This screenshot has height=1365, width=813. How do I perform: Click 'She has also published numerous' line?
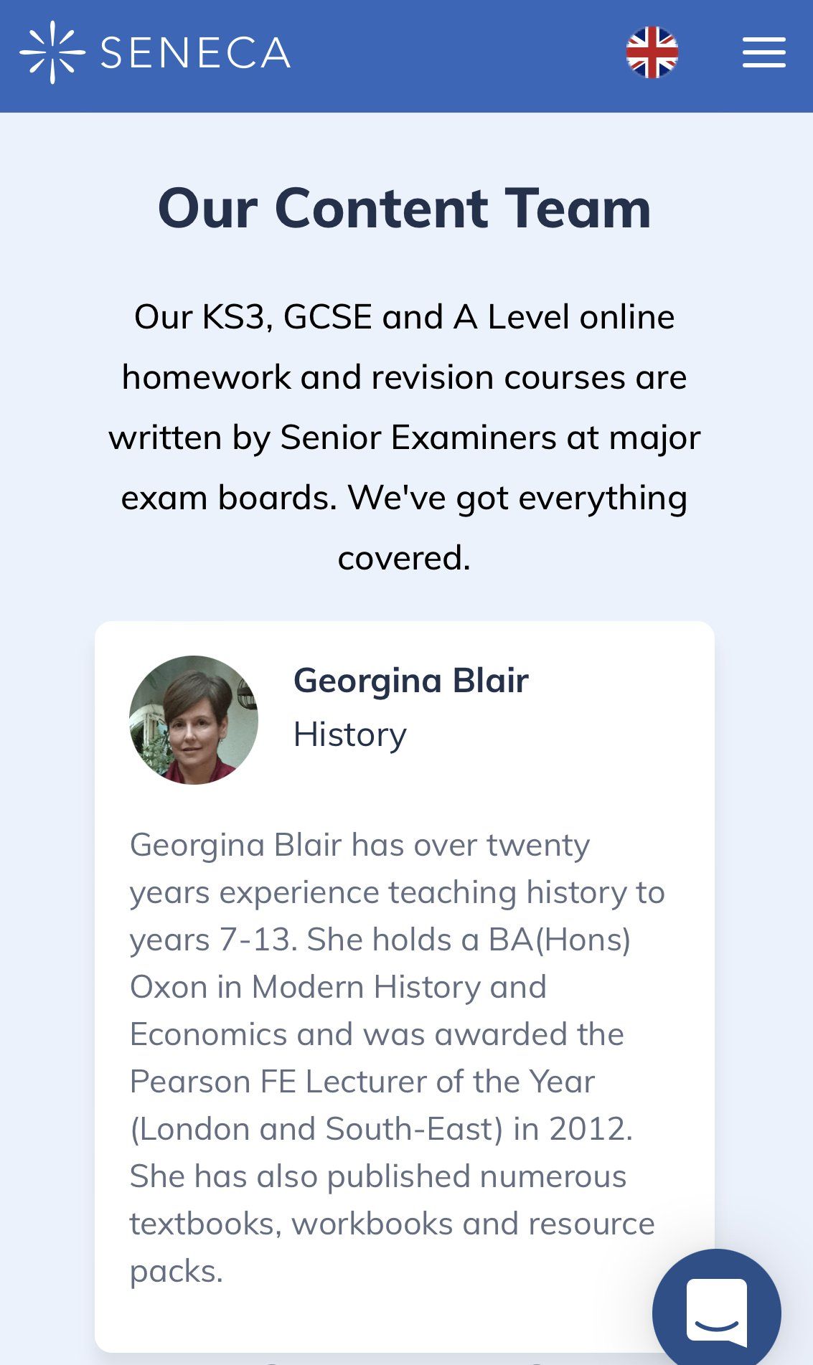378,1176
